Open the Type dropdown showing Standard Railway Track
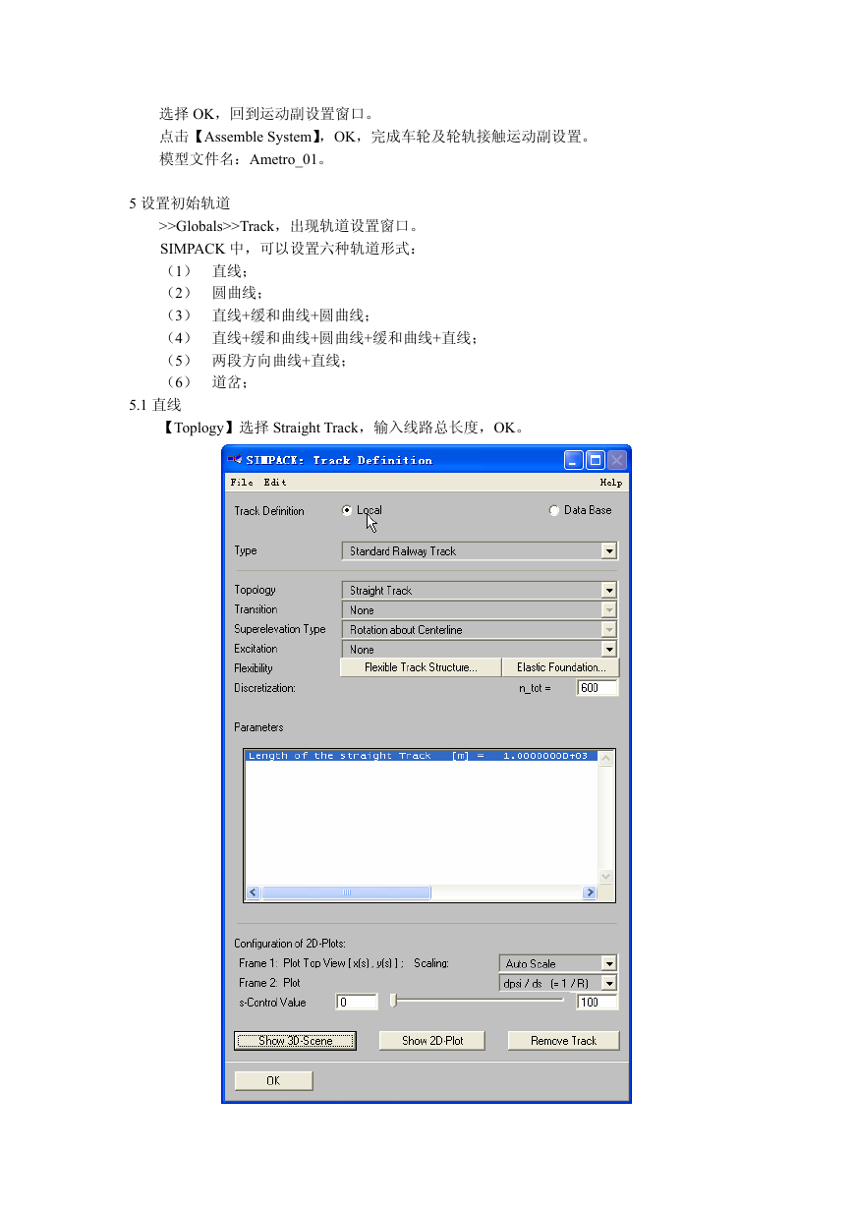Image resolution: width=854 pixels, height=1207 pixels. (x=480, y=551)
